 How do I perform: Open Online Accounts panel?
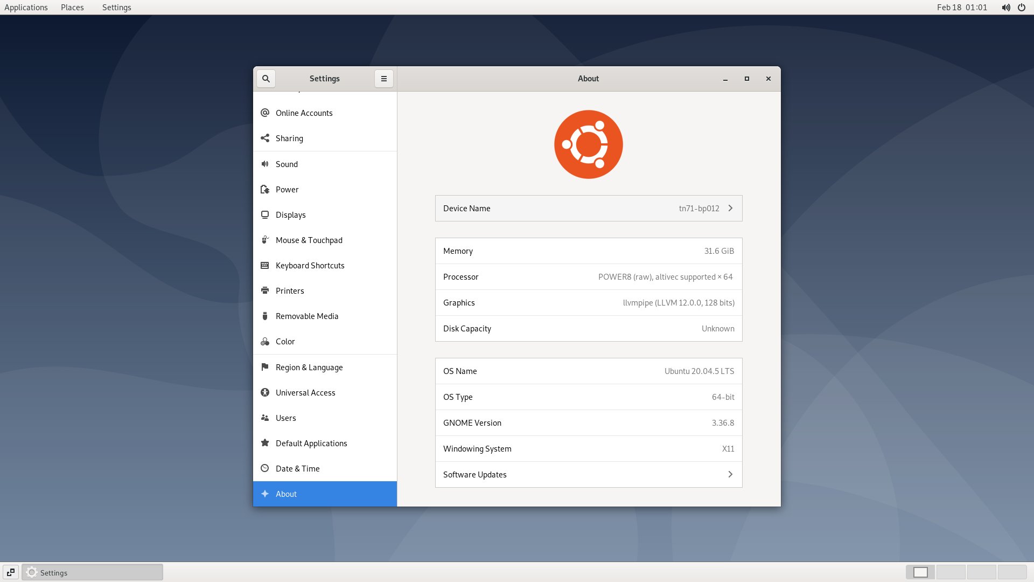click(x=304, y=113)
